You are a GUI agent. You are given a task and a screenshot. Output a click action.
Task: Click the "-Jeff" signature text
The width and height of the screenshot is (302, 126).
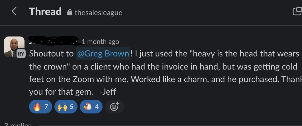(x=108, y=92)
